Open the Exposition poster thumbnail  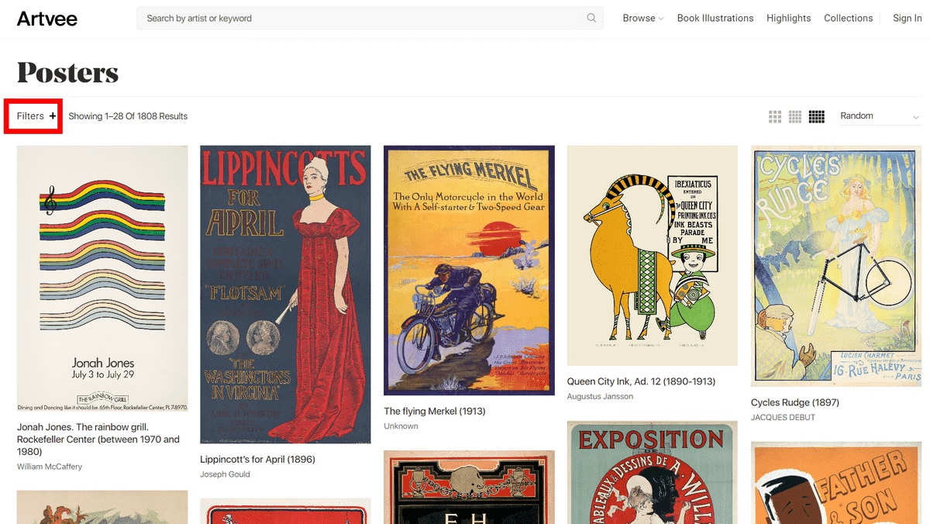(x=653, y=473)
